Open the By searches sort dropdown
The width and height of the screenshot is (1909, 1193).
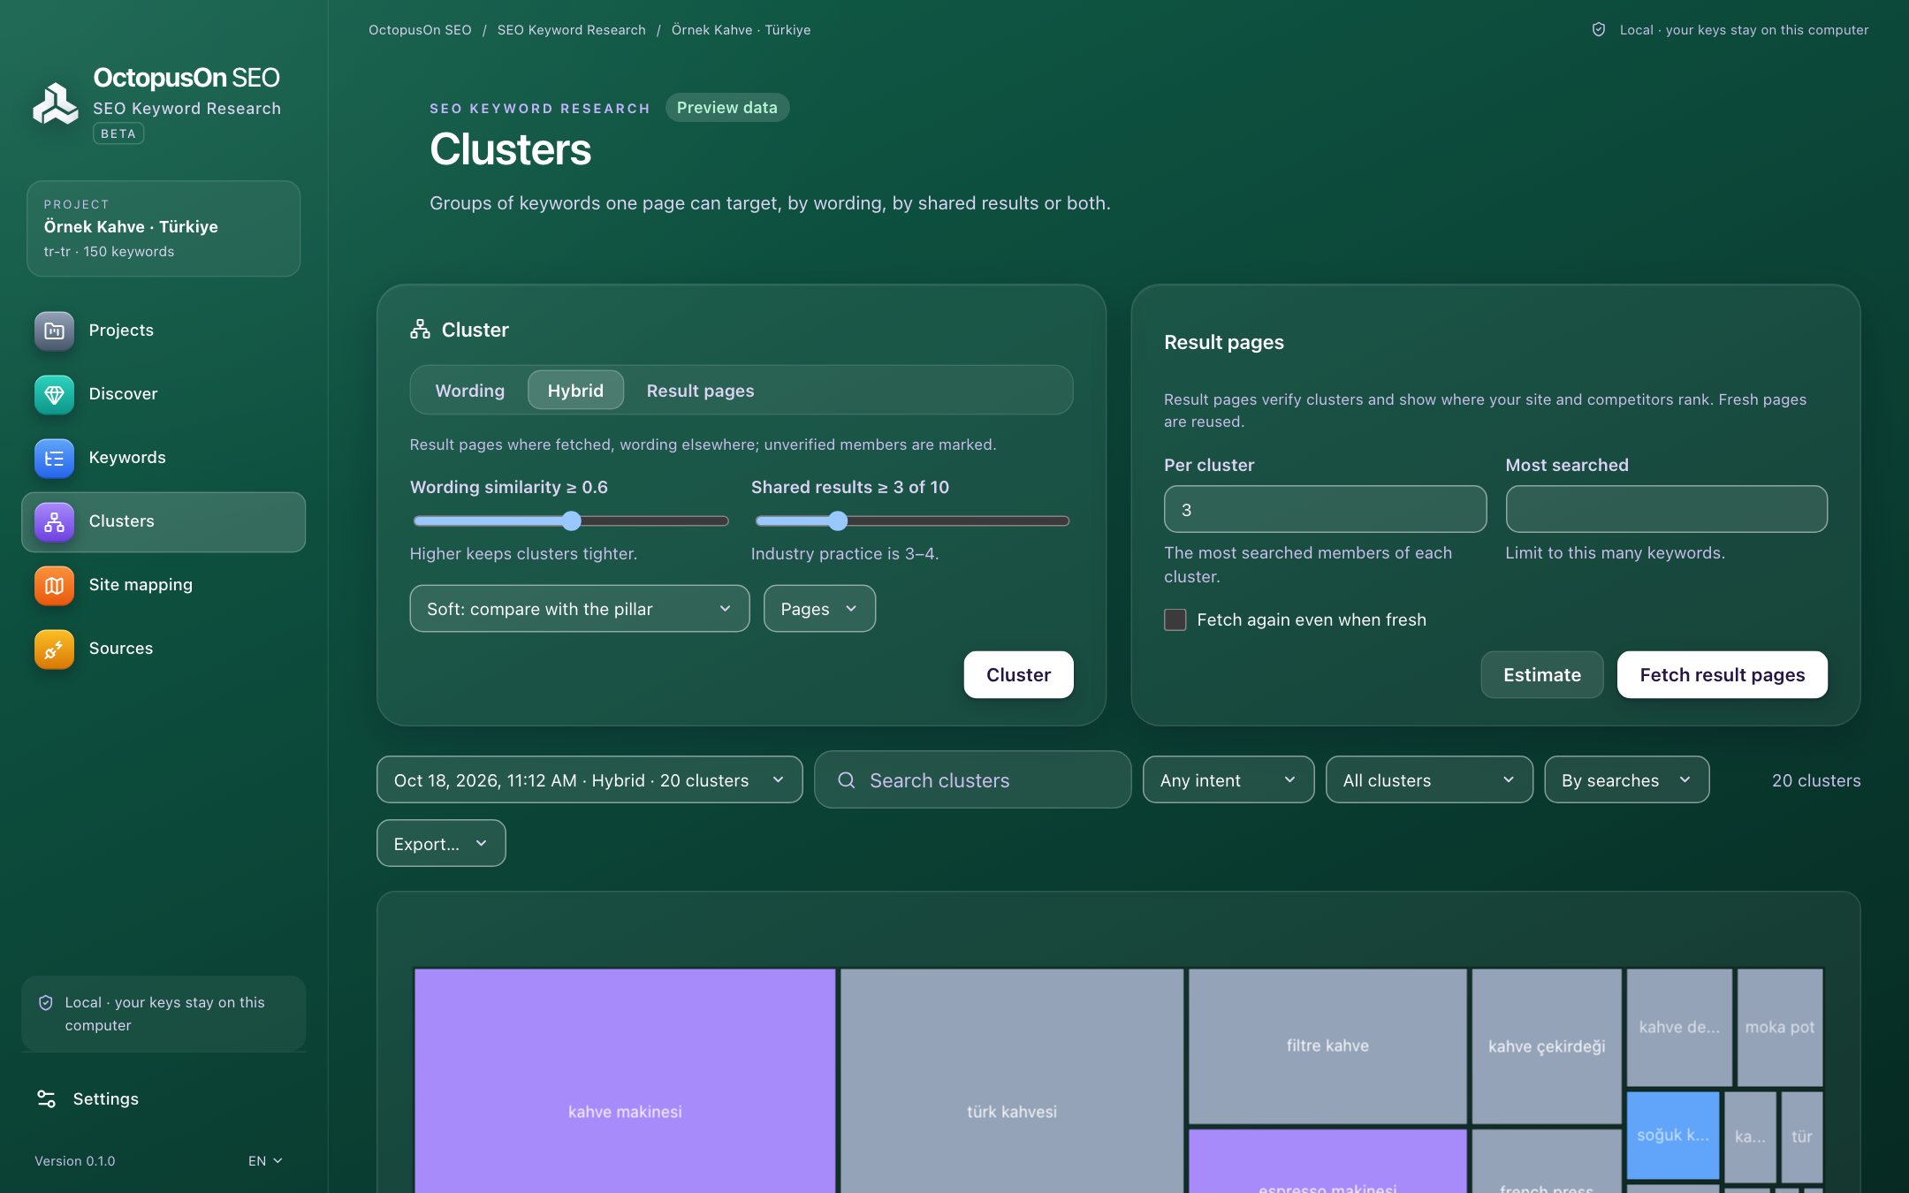coord(1626,780)
